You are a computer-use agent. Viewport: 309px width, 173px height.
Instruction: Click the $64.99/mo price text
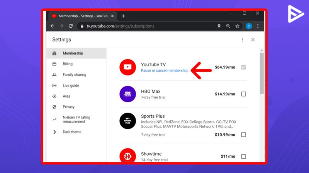click(225, 67)
